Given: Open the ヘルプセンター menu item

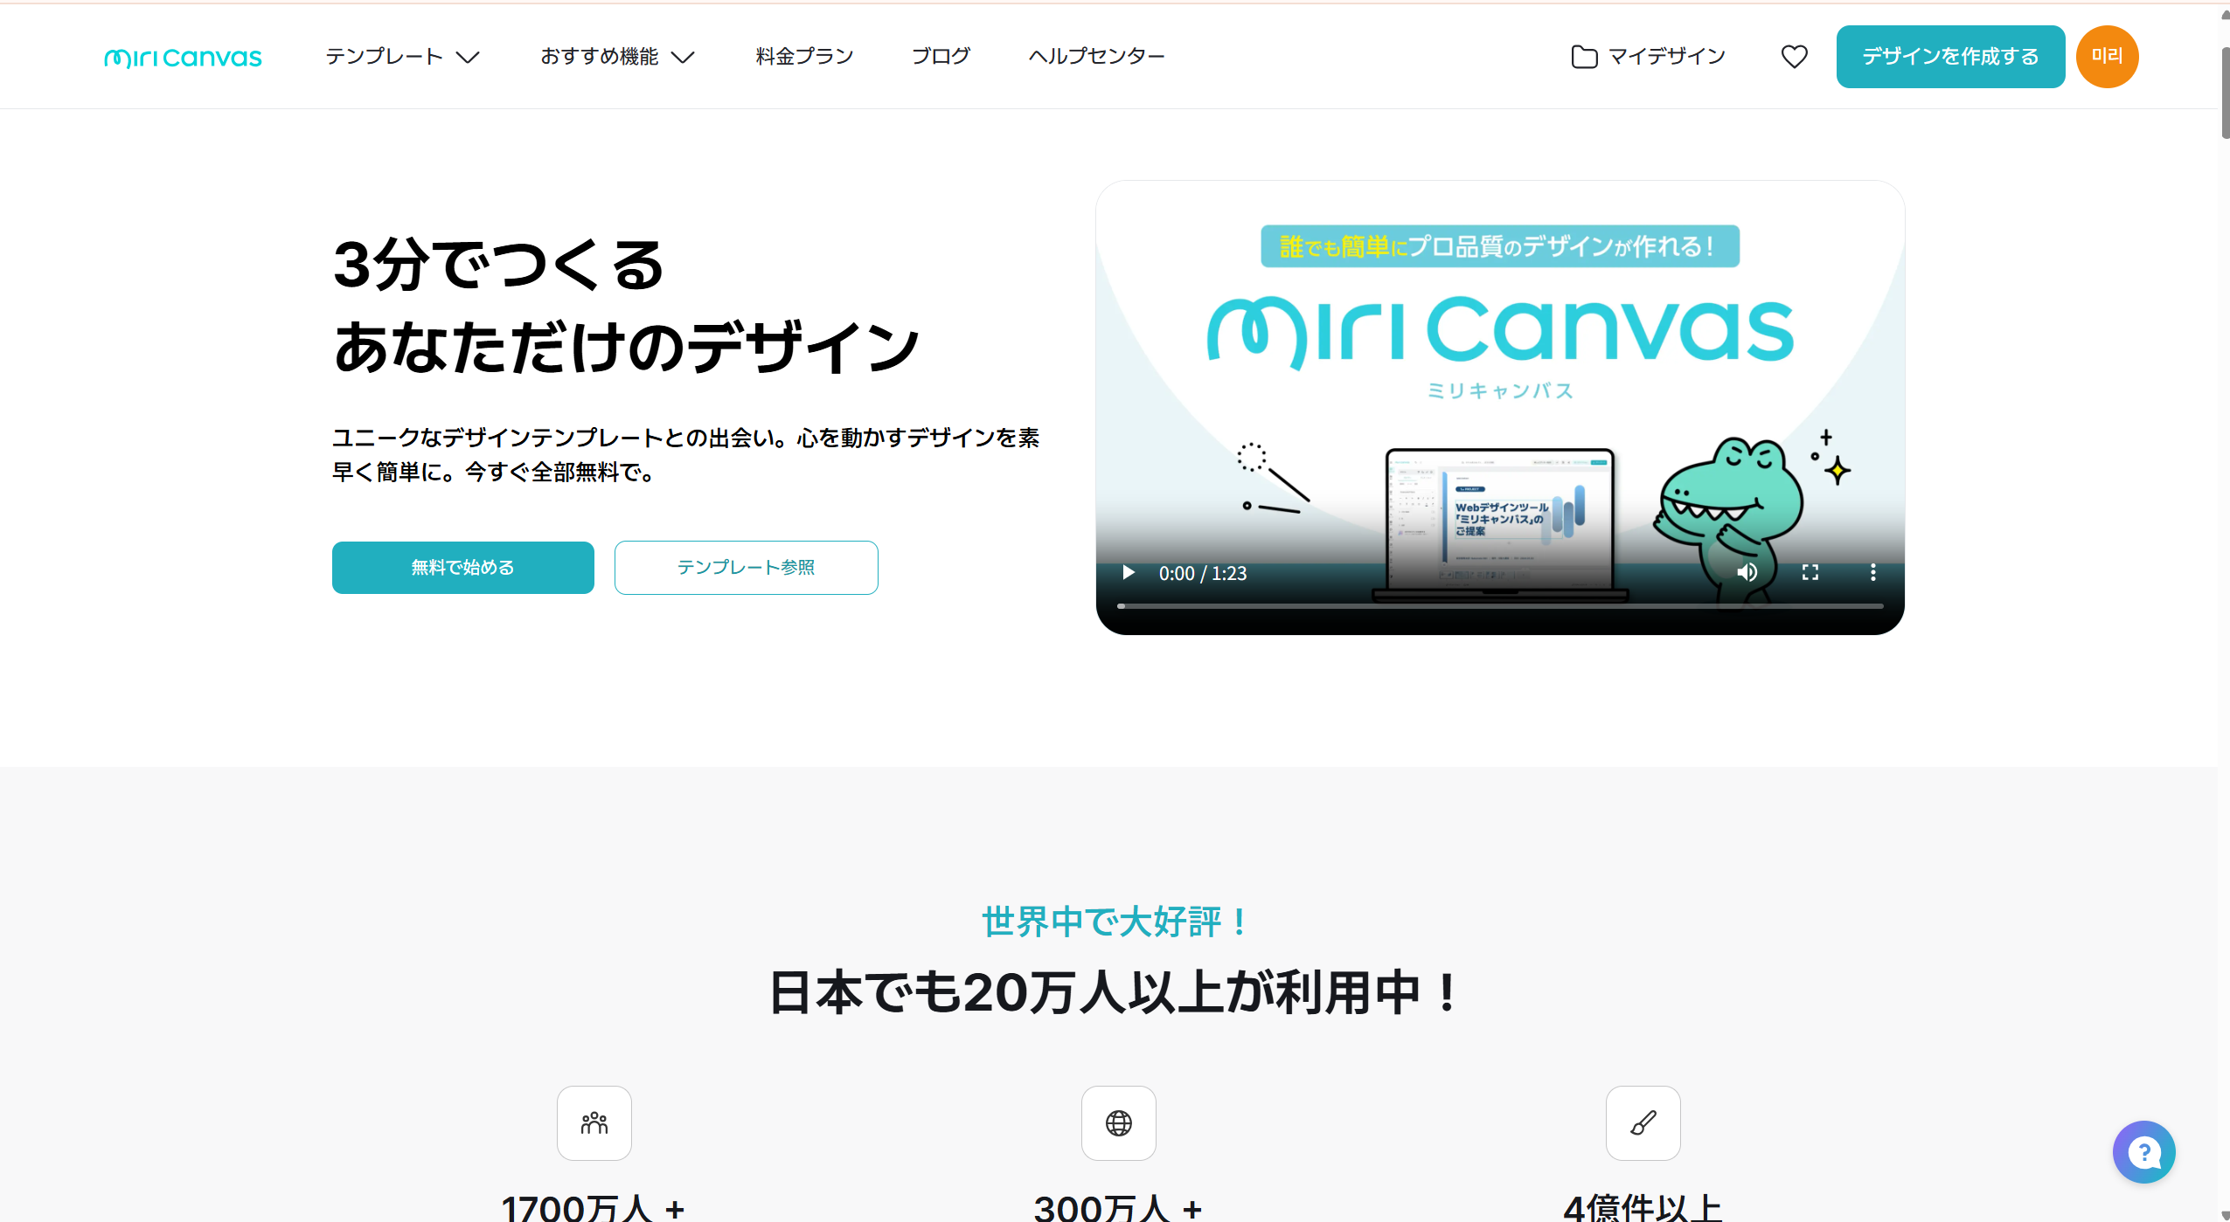Looking at the screenshot, I should click(1096, 57).
